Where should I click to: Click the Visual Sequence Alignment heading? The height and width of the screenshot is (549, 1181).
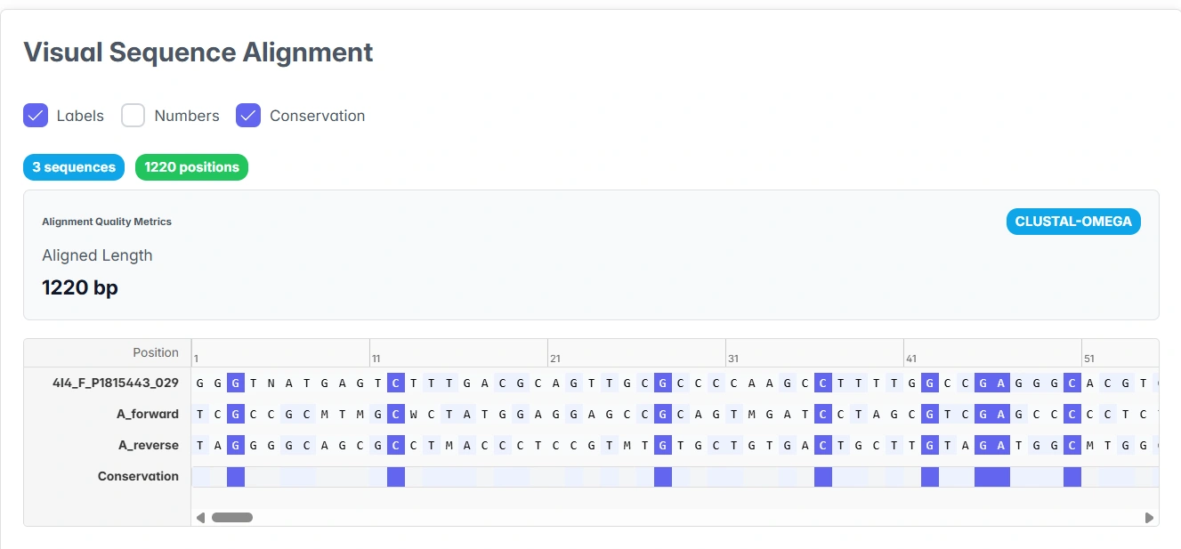(198, 52)
